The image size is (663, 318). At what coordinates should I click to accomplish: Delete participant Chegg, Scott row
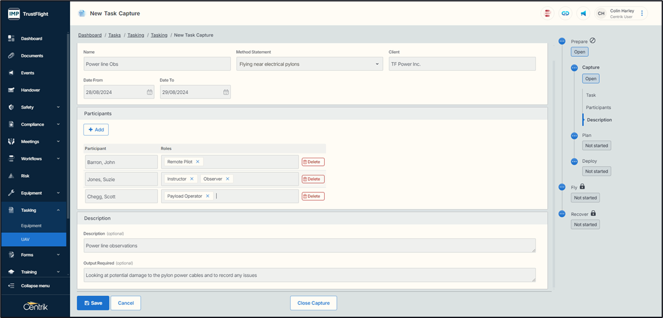[x=313, y=196]
